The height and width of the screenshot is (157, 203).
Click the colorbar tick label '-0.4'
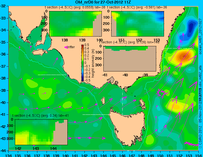87,77
